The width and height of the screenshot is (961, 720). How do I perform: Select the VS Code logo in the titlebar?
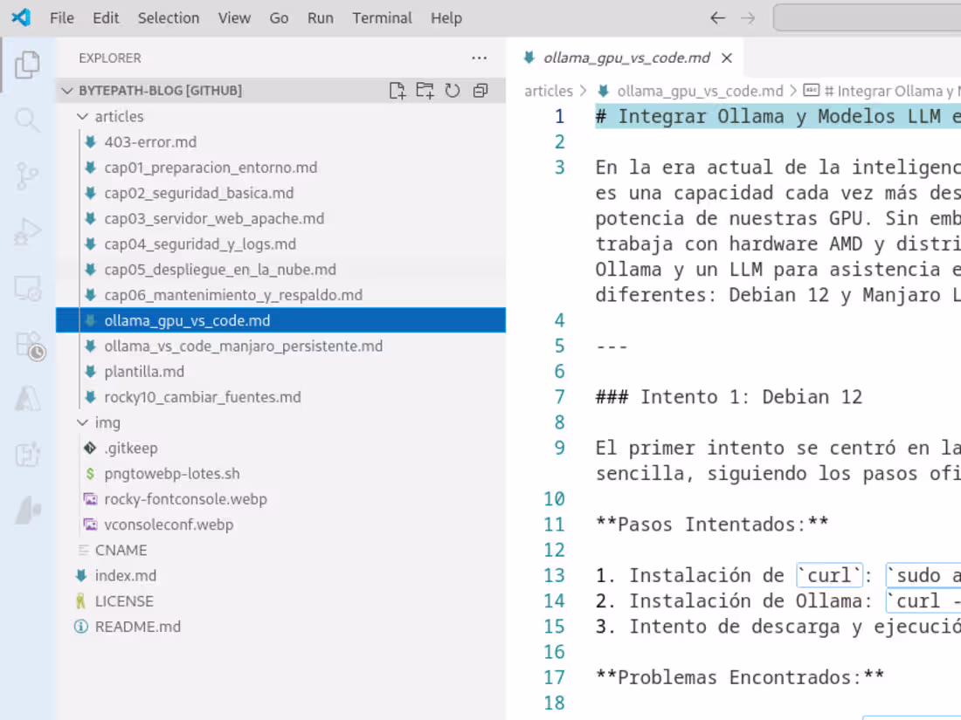tap(19, 17)
